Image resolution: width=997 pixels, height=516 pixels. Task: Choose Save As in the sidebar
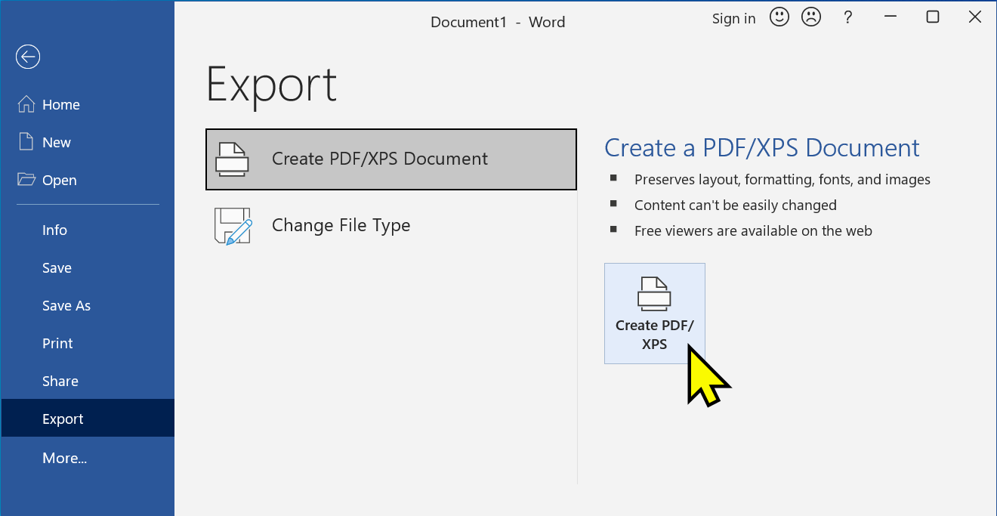coord(88,306)
